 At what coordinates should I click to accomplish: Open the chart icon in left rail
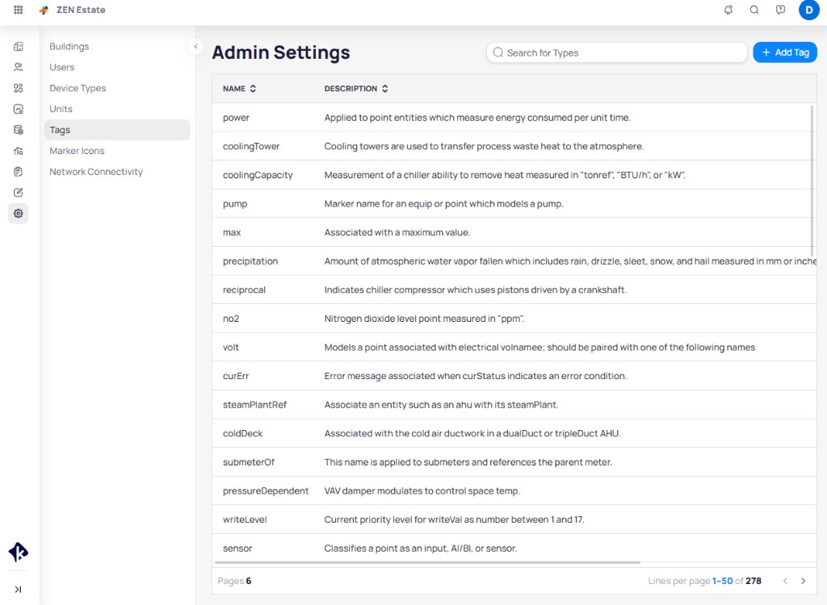point(19,109)
